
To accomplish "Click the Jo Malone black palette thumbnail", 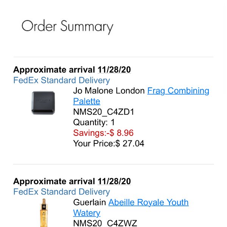I will pyautogui.click(x=43, y=103).
